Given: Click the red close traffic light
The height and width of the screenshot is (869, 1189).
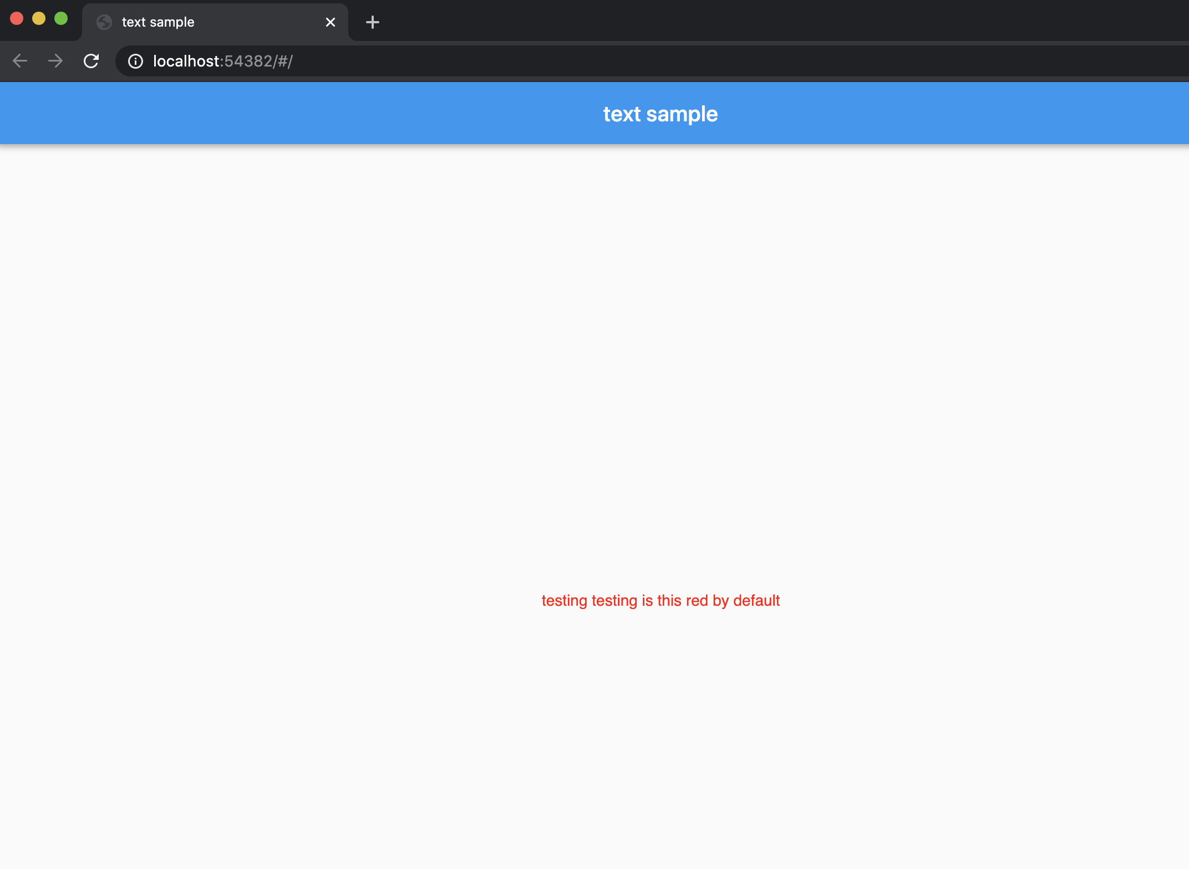Looking at the screenshot, I should (18, 18).
